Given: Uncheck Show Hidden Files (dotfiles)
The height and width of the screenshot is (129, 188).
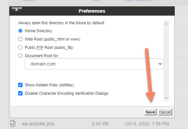Looking at the screenshot, I should pos(21,85).
